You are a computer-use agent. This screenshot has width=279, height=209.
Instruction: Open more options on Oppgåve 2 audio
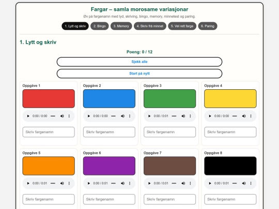pyautogui.click(x=130, y=116)
